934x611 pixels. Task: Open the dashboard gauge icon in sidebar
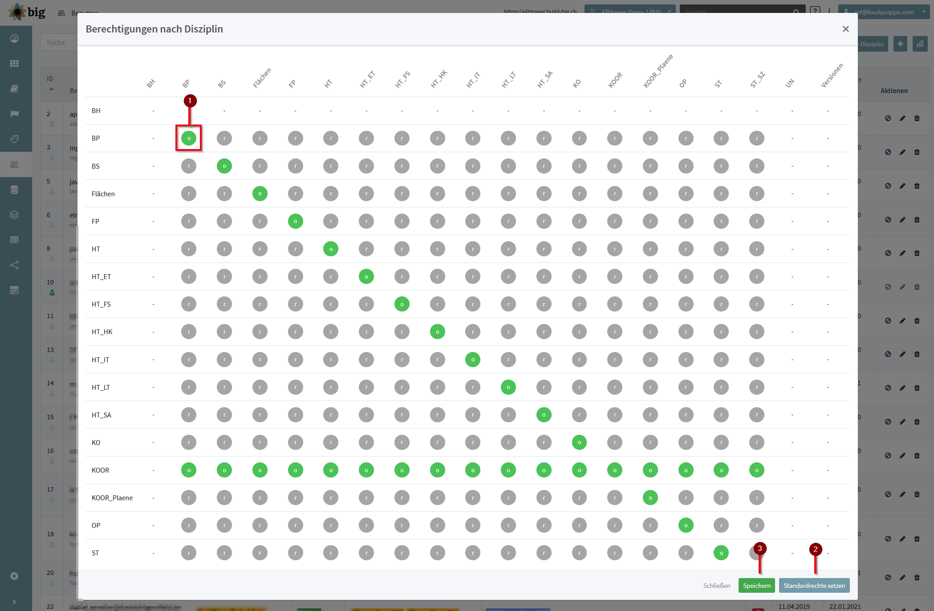tap(14, 38)
